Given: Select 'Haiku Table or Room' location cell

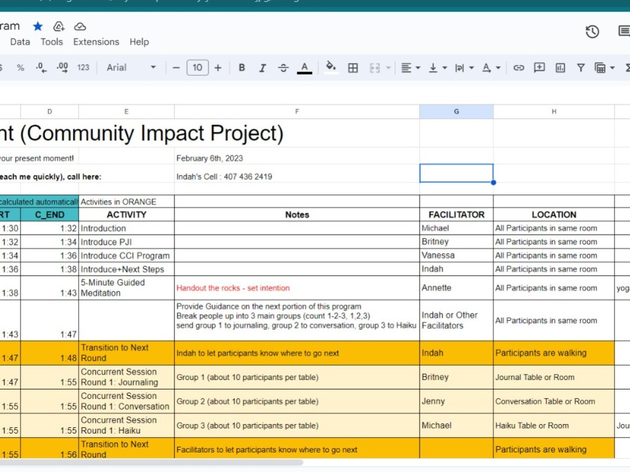Looking at the screenshot, I should point(554,425).
